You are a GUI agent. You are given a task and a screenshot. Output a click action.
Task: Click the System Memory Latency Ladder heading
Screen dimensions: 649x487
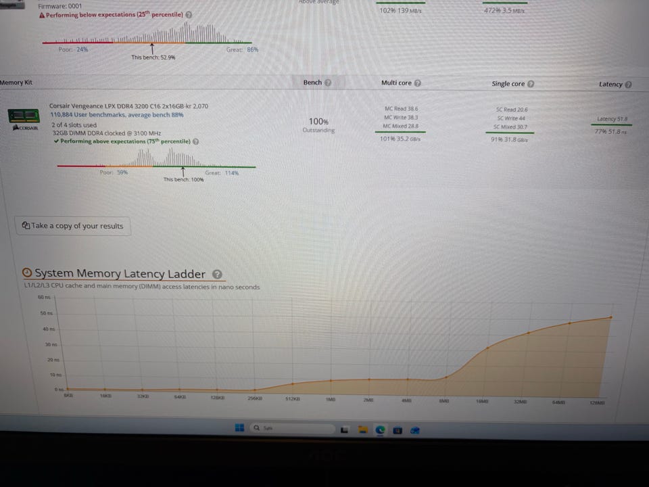pos(120,274)
